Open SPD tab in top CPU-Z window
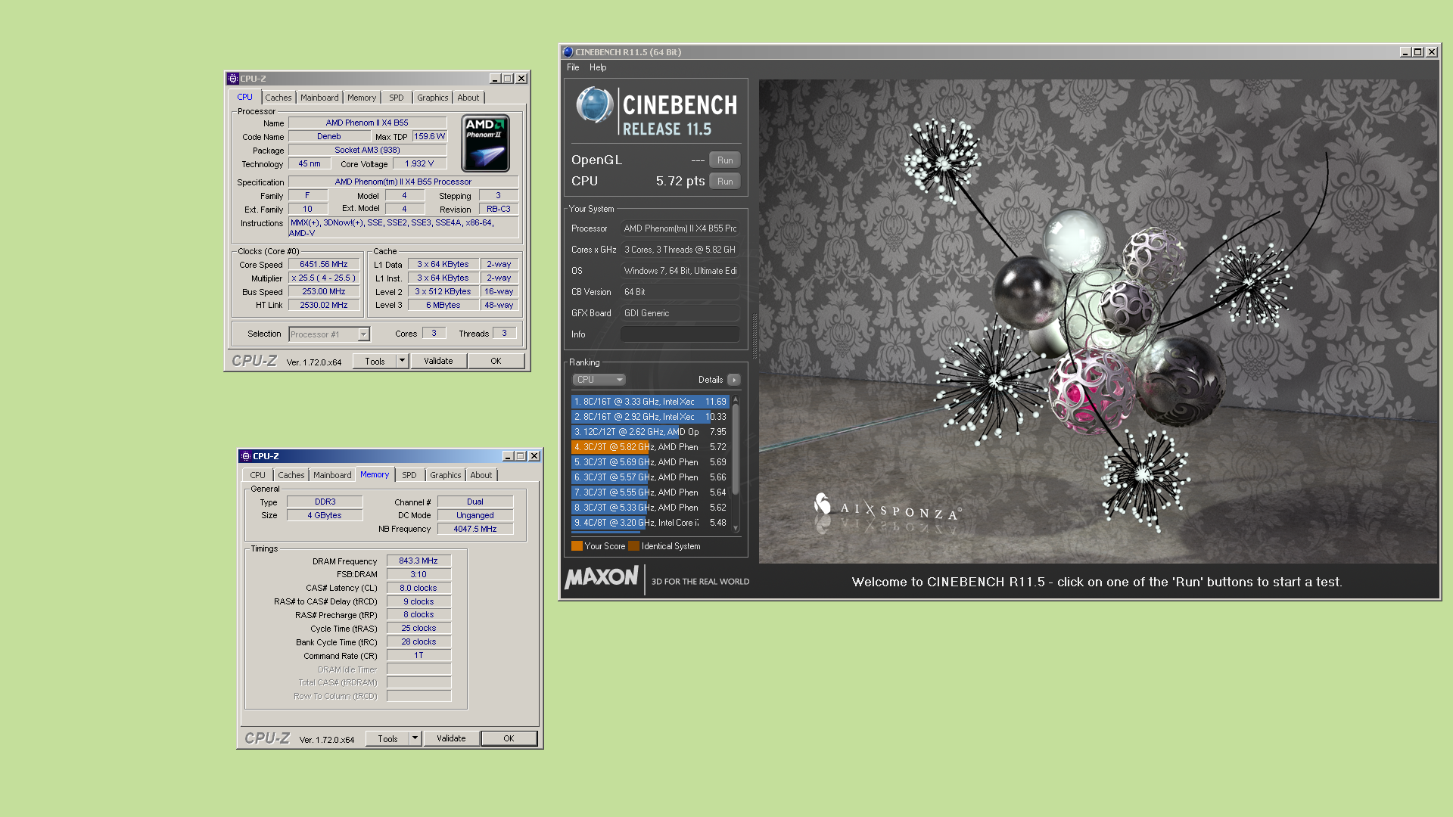Image resolution: width=1453 pixels, height=817 pixels. coord(397,98)
